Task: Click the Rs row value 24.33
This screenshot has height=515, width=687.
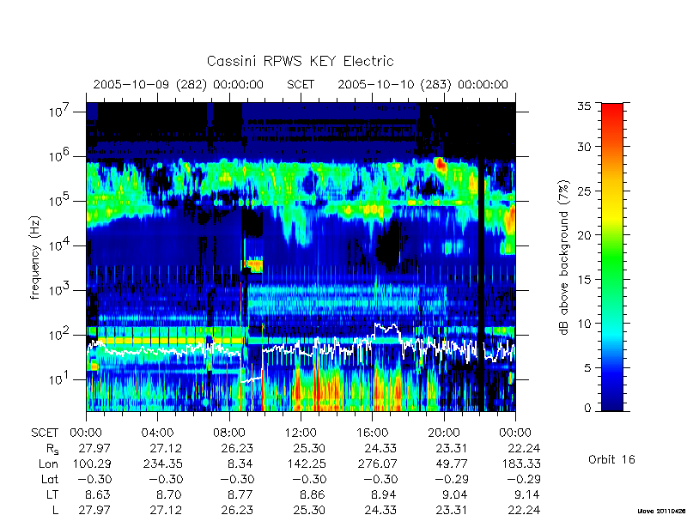Action: (x=382, y=448)
